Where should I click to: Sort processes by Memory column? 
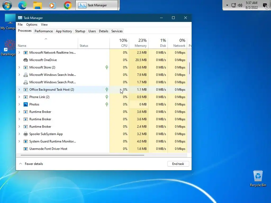tap(139, 43)
